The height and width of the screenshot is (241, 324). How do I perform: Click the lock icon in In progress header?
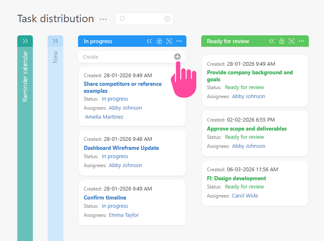(x=159, y=41)
